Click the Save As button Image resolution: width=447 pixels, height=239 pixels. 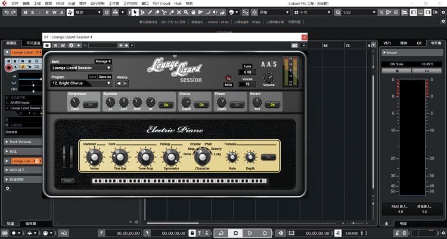click(x=105, y=77)
